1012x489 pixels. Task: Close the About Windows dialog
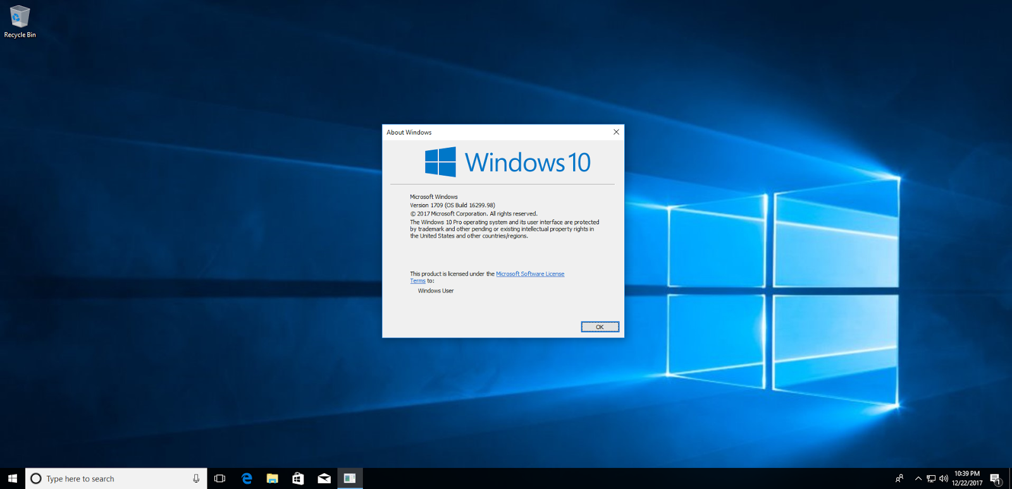[616, 132]
